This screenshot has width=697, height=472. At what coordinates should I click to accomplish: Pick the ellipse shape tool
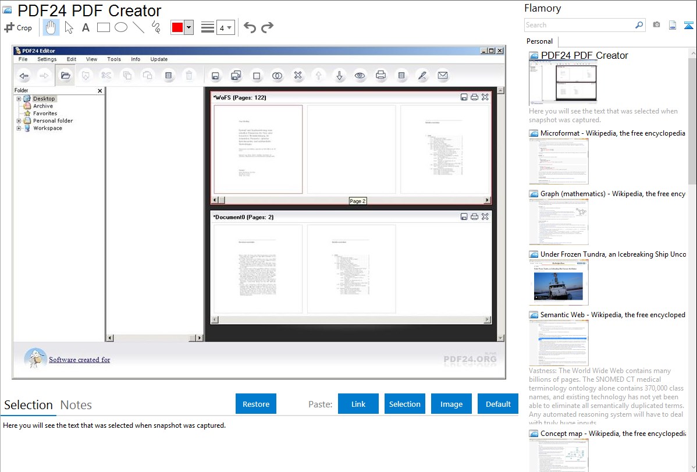[x=121, y=27]
